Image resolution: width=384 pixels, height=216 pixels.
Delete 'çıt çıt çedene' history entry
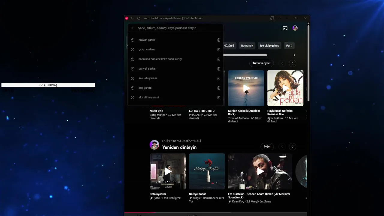(x=219, y=49)
